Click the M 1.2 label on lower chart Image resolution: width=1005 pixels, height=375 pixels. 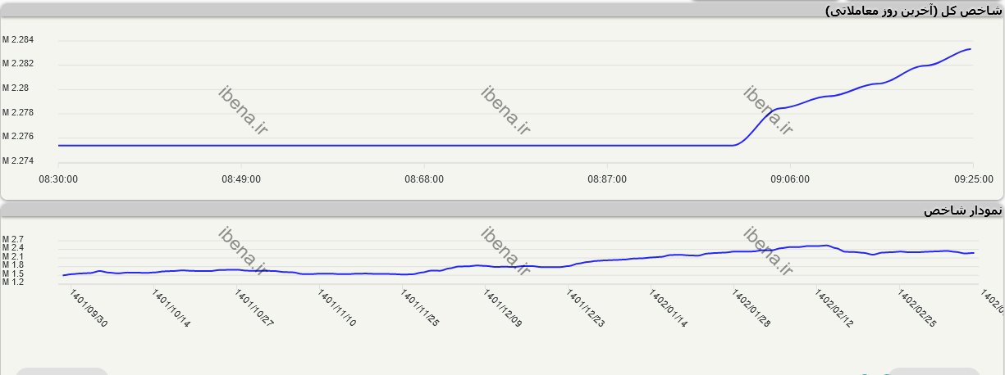point(12,282)
